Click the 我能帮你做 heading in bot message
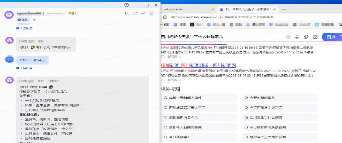 click(x=29, y=115)
